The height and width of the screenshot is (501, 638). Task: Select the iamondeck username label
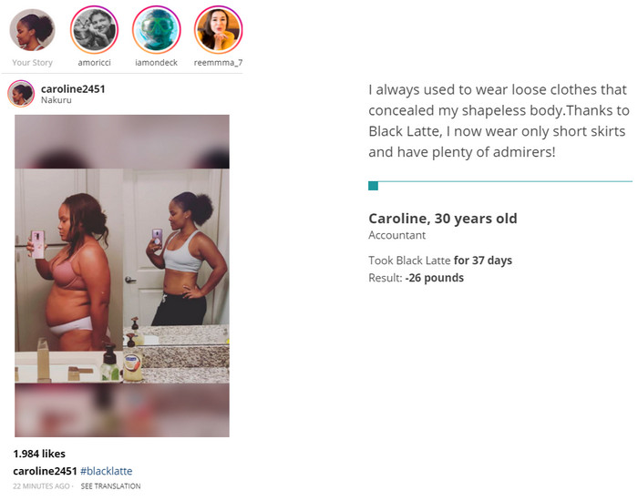[x=156, y=63]
